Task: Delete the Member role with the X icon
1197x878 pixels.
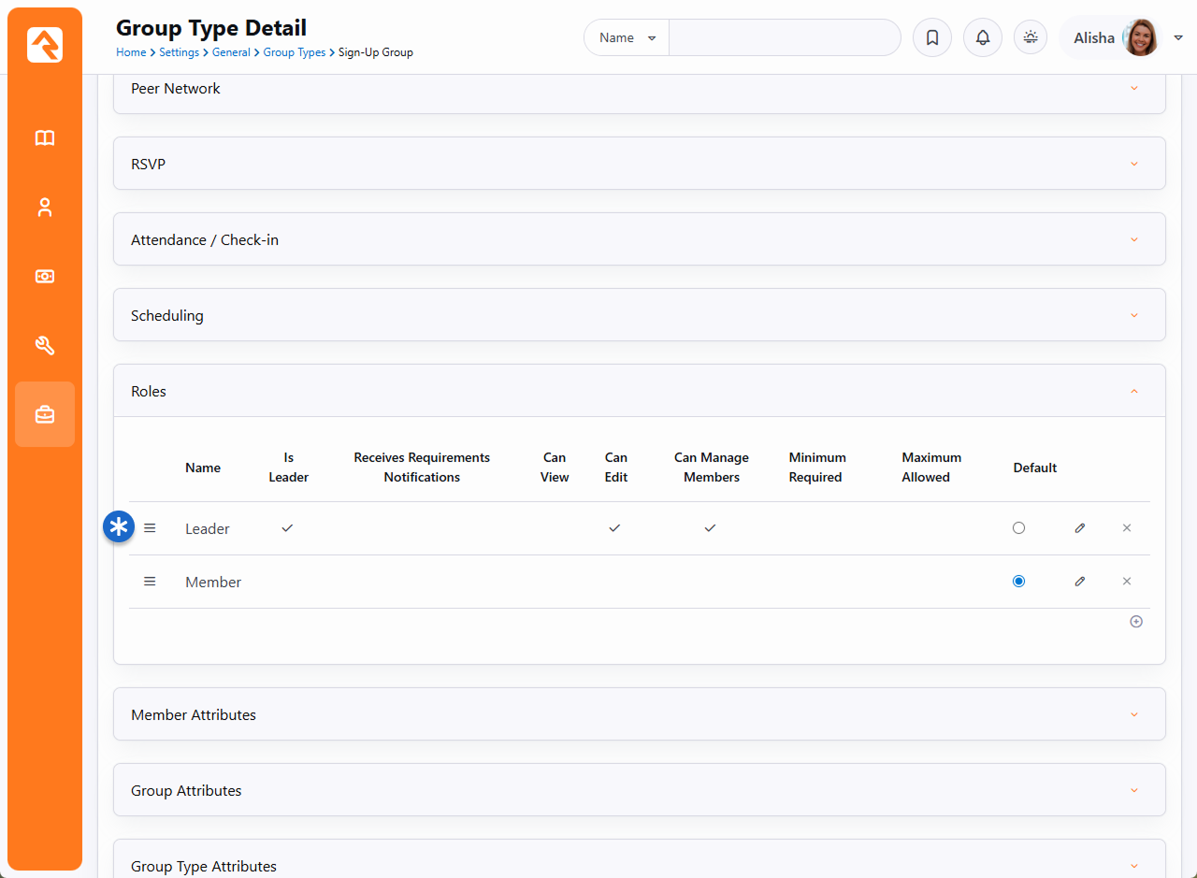Action: pyautogui.click(x=1127, y=582)
